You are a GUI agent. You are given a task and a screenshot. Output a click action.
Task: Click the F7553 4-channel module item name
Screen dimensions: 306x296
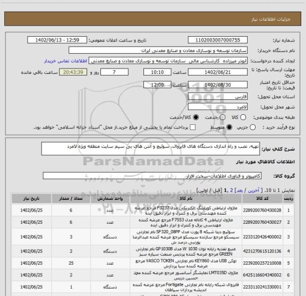[186, 222]
